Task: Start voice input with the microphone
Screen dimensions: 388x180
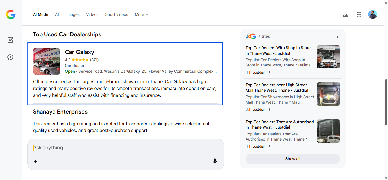Action: click(x=215, y=161)
